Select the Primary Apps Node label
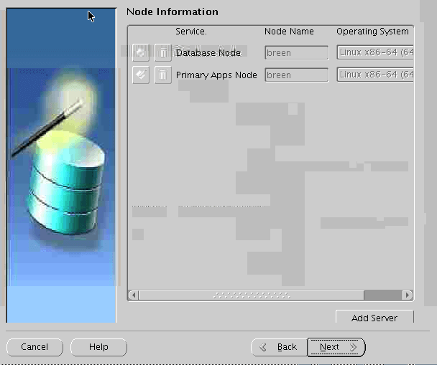Screen dimensions: 437x365 [216, 75]
